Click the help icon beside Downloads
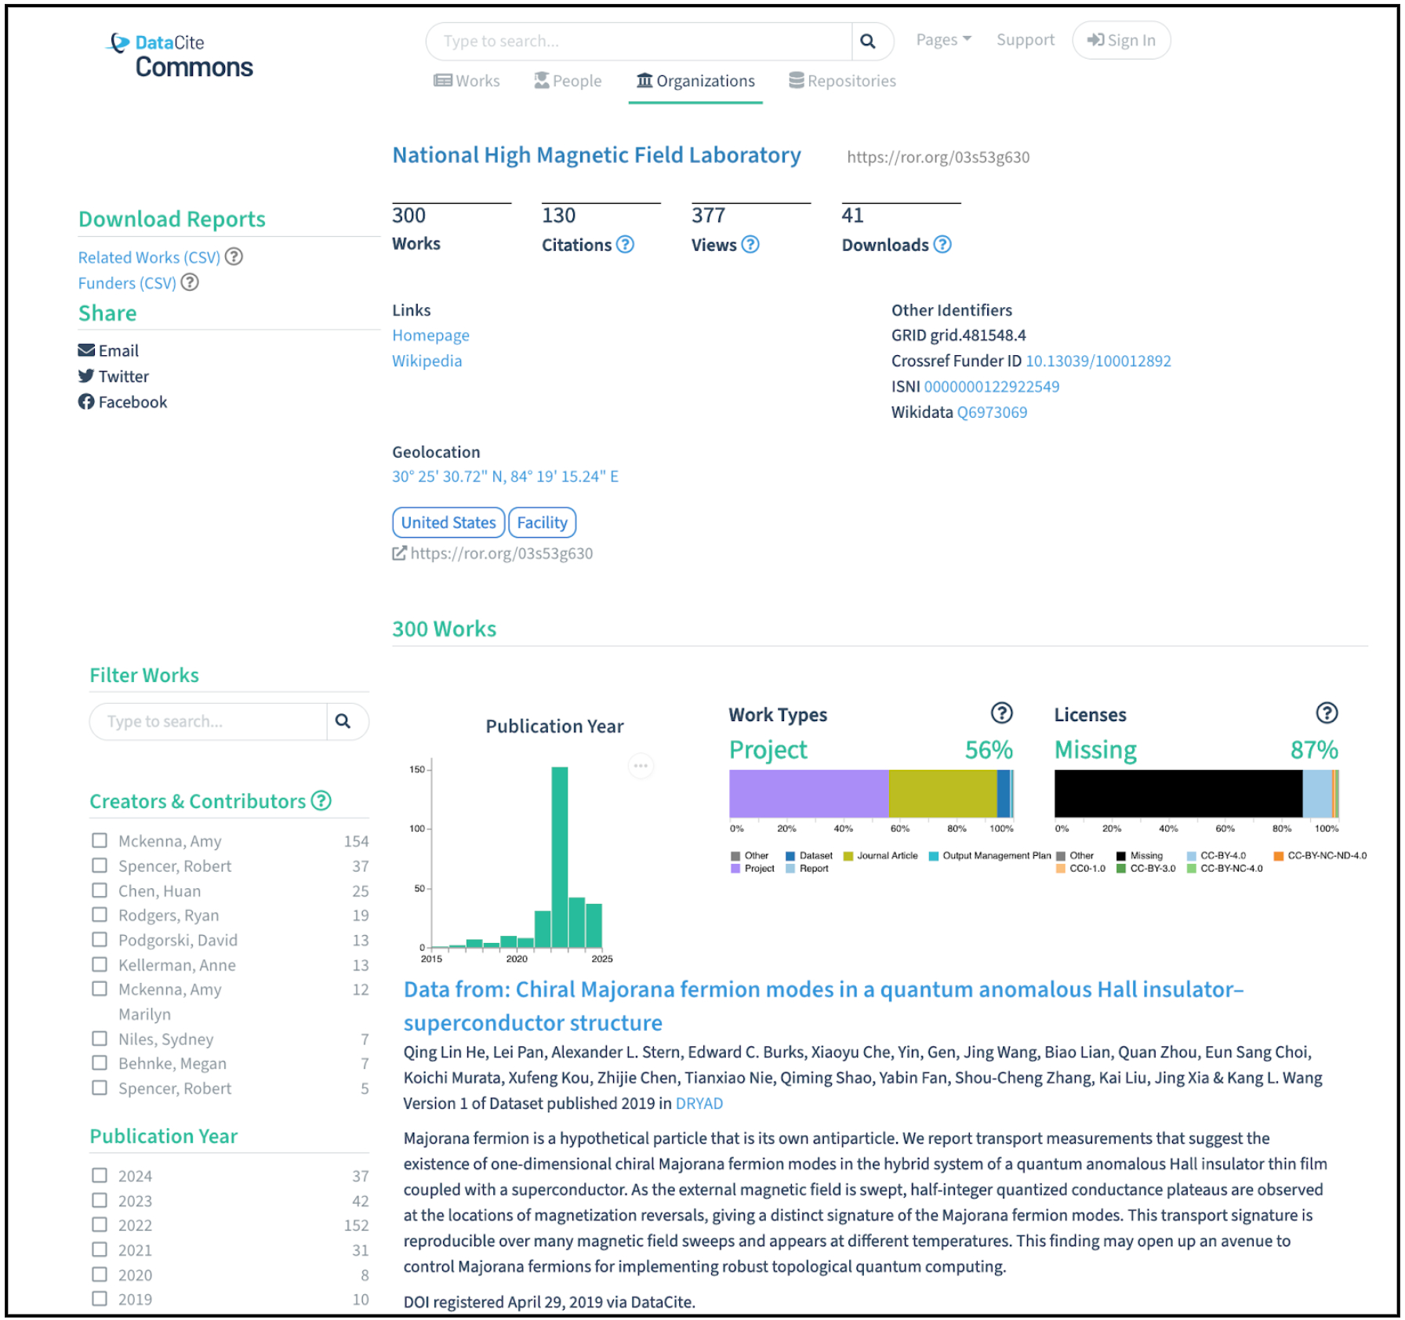This screenshot has width=1405, height=1320. coord(942,245)
